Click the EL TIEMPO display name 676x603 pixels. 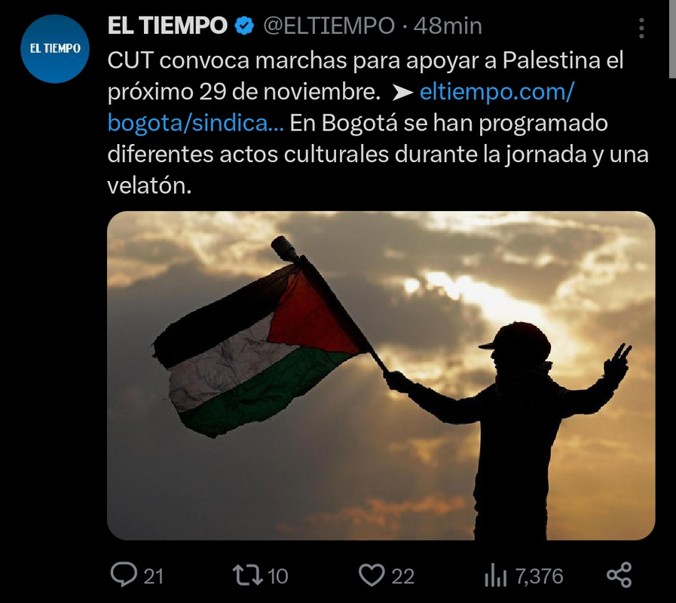click(167, 26)
